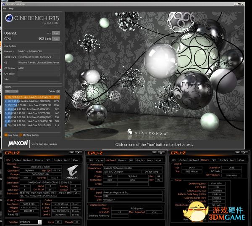Switch to Caches tab in CPU-Z processor window

pos(17,160)
